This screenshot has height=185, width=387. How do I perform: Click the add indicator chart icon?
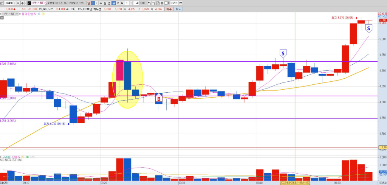[149, 3]
